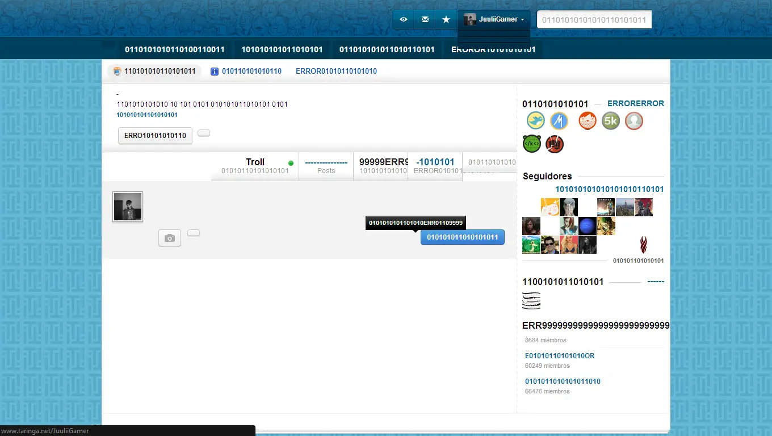
Task: Click the green 5k medal badge
Action: [611, 121]
